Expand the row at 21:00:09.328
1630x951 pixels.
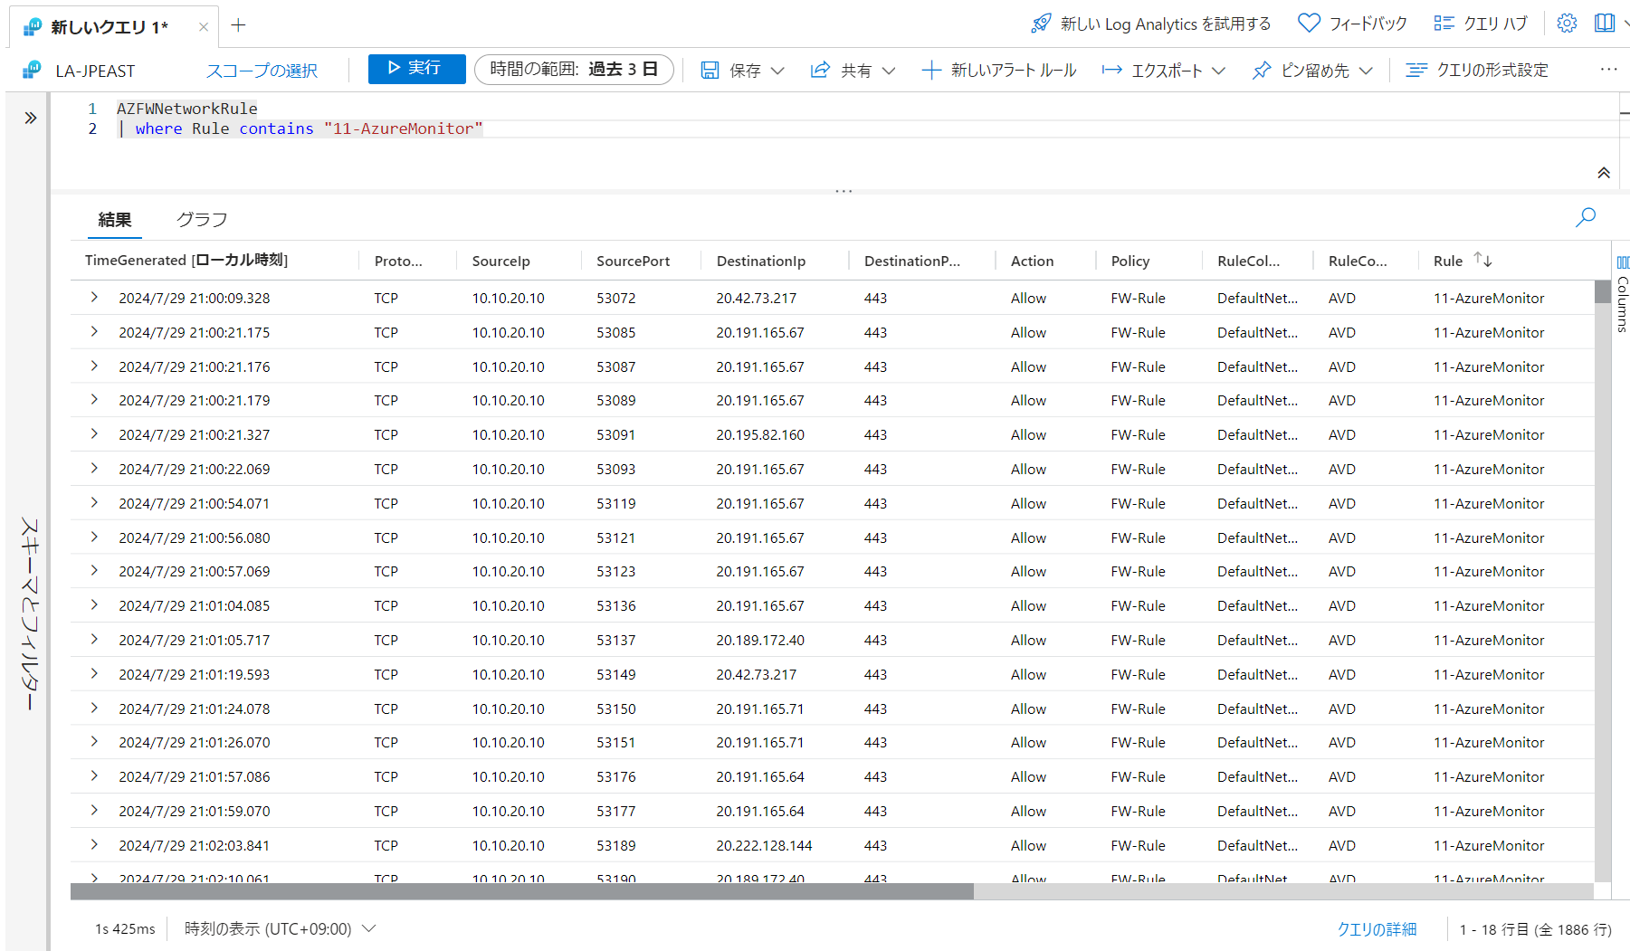pyautogui.click(x=94, y=297)
